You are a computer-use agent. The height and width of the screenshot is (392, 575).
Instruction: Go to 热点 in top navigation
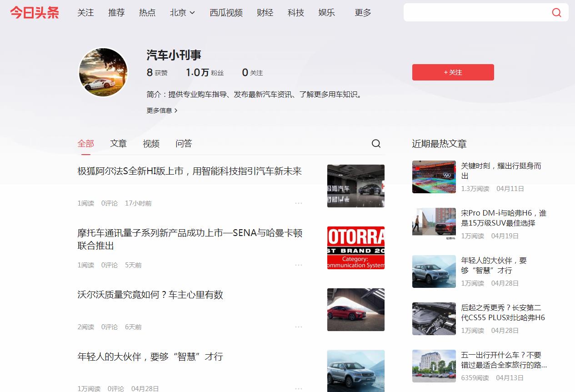click(147, 13)
